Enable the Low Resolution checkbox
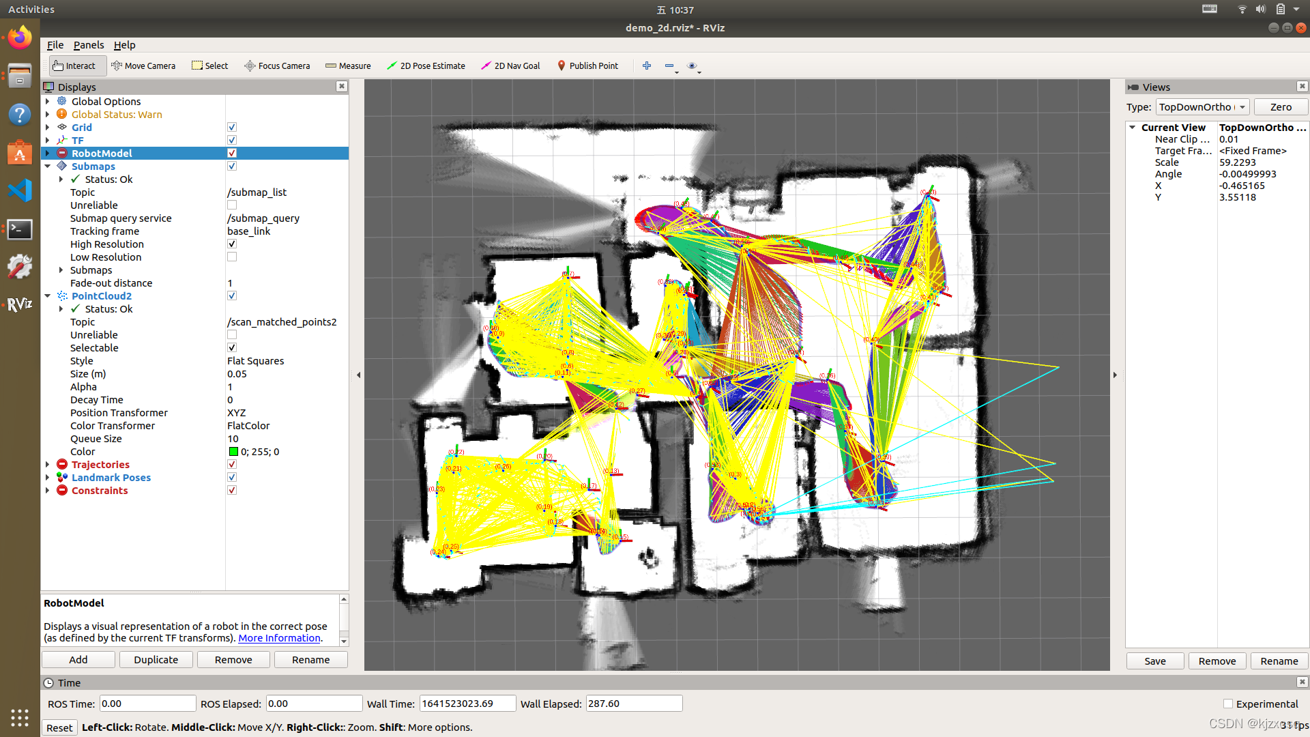This screenshot has height=737, width=1310. 232,257
